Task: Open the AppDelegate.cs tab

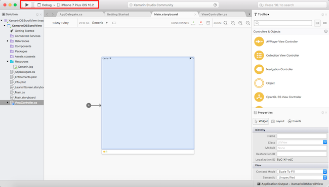Action: [71, 15]
